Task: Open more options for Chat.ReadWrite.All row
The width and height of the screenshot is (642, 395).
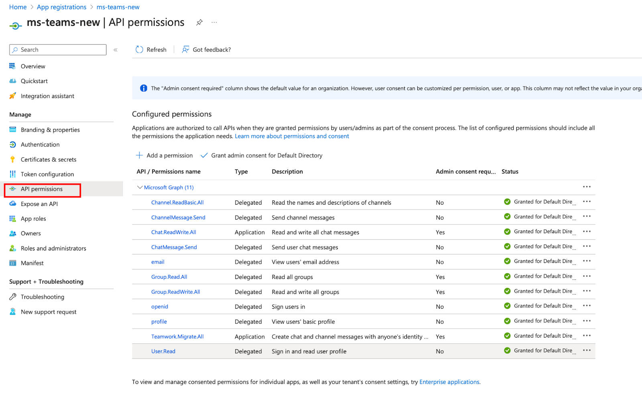Action: [587, 231]
